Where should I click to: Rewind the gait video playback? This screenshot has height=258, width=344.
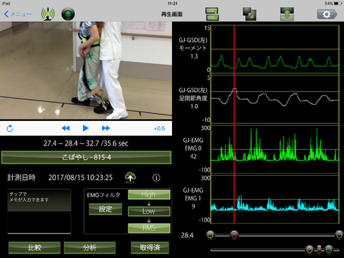tap(65, 128)
